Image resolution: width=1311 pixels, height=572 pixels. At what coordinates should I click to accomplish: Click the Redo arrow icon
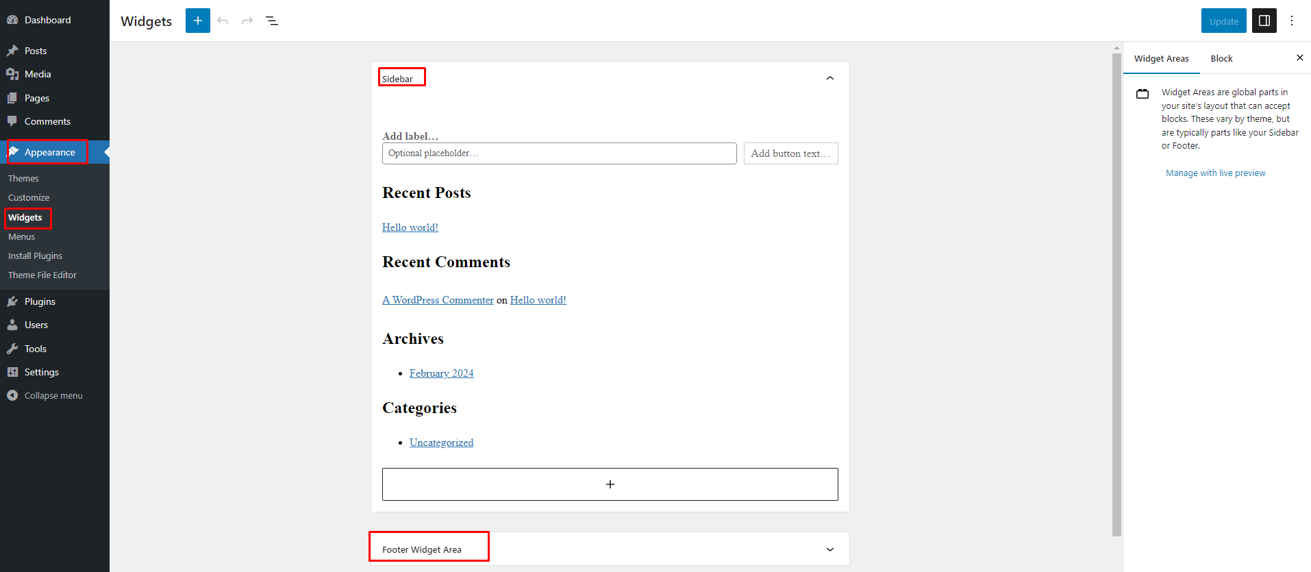(x=247, y=21)
